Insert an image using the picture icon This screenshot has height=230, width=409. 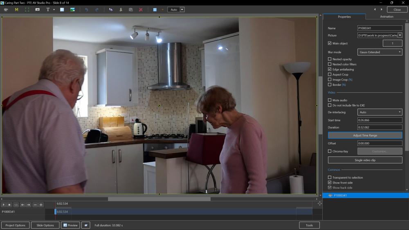coord(72,9)
